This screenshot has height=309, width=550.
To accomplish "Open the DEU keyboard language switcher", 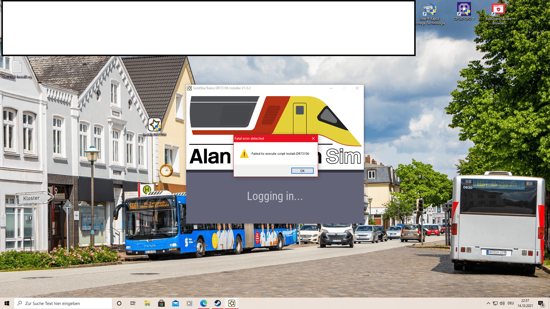I will [x=511, y=303].
